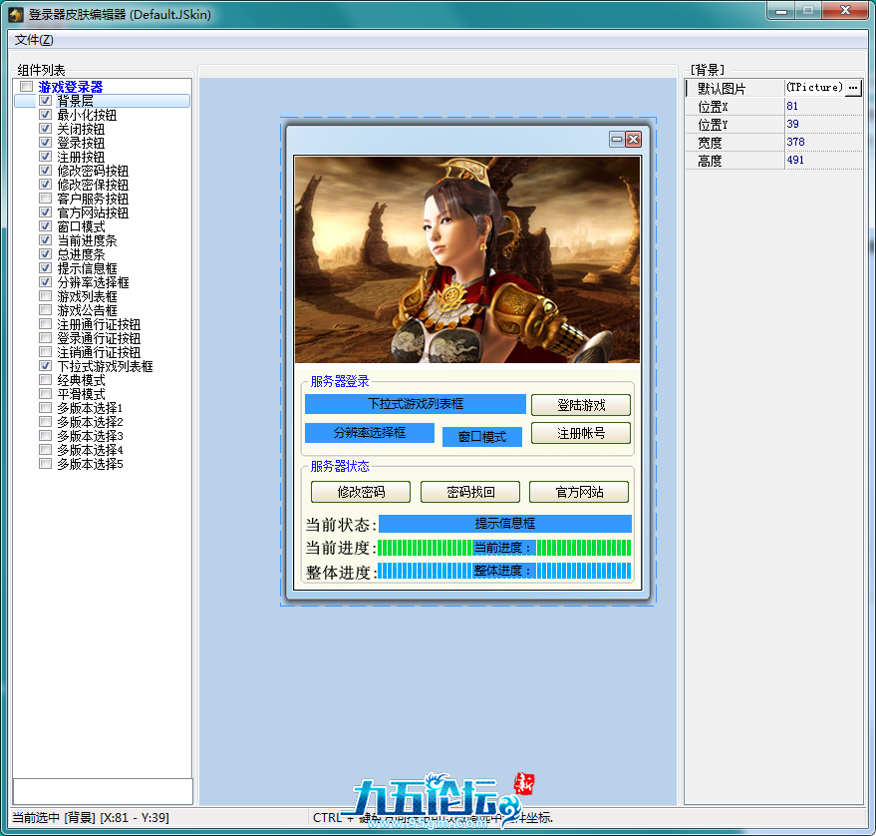Check the 经典模式 checkbox
The image size is (876, 836).
point(45,380)
